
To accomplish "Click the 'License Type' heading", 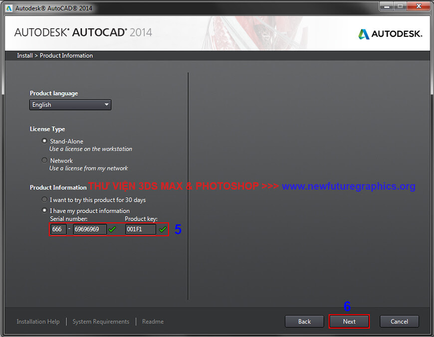I will click(47, 129).
